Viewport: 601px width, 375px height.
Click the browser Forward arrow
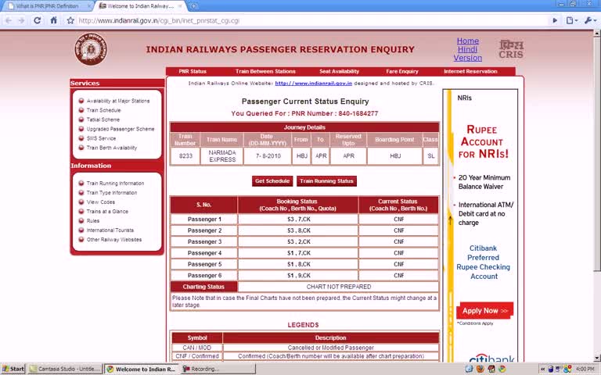point(22,20)
